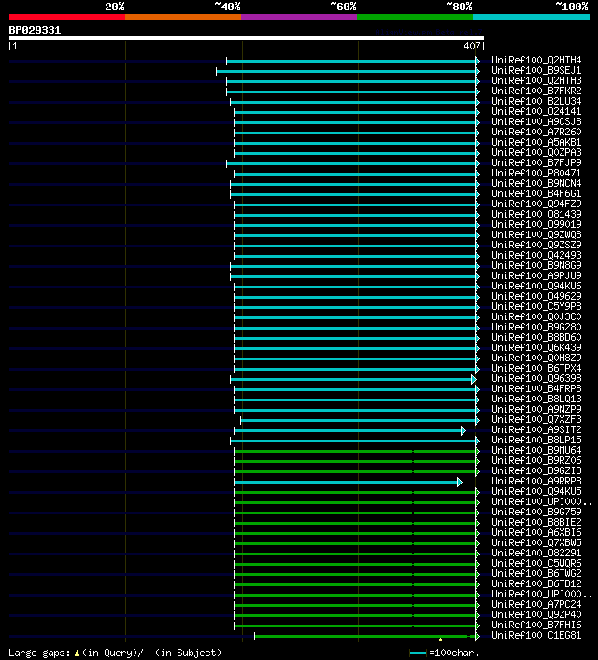The width and height of the screenshot is (598, 660).
Task: Select hit UniRef100_B6TD12
Action: 536,583
